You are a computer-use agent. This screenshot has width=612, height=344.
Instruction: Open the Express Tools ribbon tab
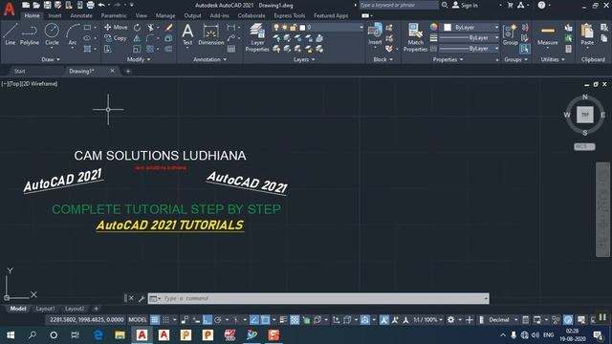(289, 15)
